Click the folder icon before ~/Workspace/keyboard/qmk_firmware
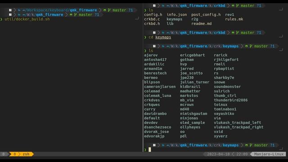This screenshot has height=162, width=288. pos(19,10)
